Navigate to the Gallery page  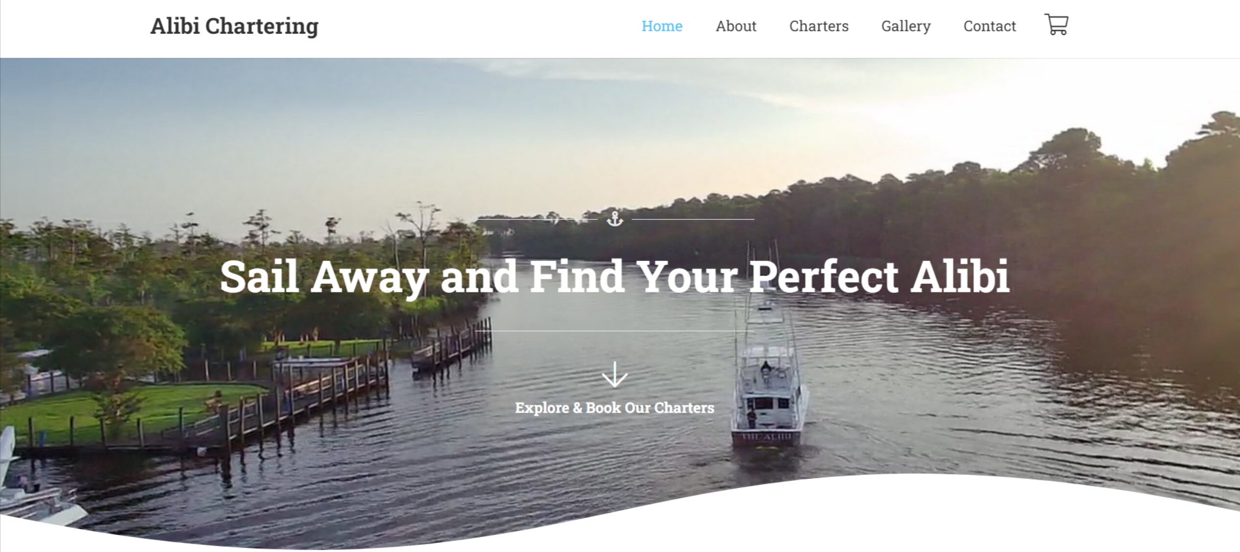(x=905, y=26)
